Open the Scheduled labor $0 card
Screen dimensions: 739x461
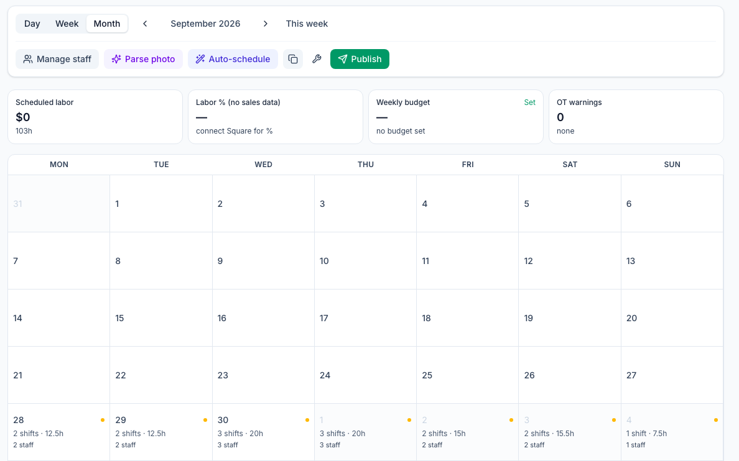[95, 117]
